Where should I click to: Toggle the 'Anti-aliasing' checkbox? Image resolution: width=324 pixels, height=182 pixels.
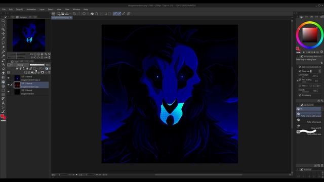(x=300, y=96)
